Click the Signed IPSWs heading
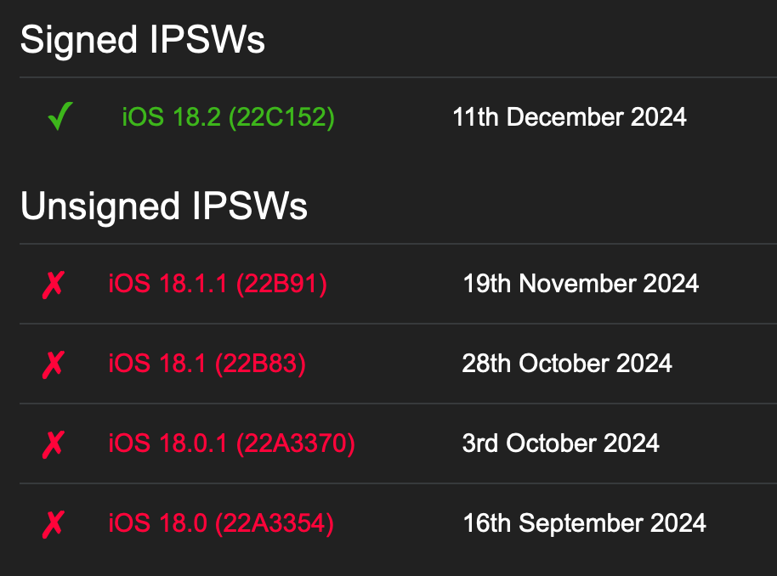 [x=143, y=41]
